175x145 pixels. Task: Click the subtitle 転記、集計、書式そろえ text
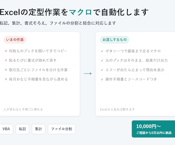(58, 23)
